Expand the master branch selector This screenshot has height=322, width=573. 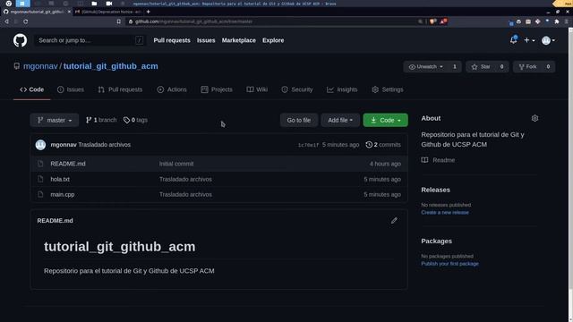(x=55, y=120)
